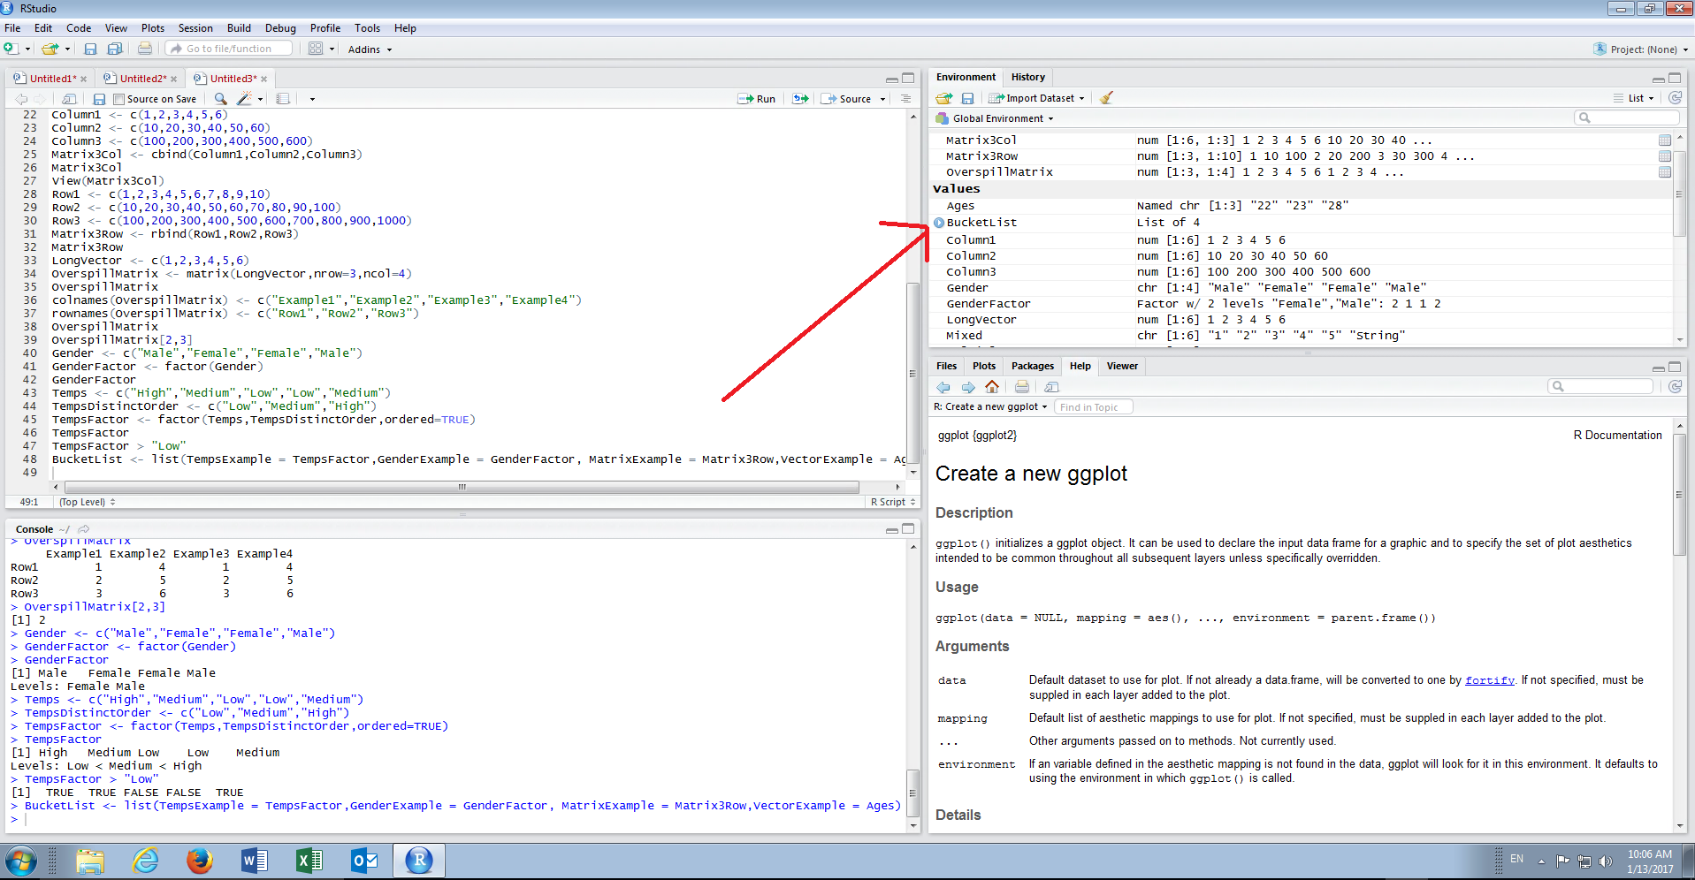1695x880 pixels.
Task: Click the Save workspace icon in Environment pane
Action: coord(967,98)
